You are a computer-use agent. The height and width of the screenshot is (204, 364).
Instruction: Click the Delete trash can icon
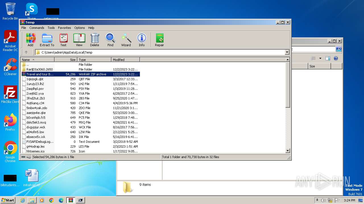pos(95,40)
